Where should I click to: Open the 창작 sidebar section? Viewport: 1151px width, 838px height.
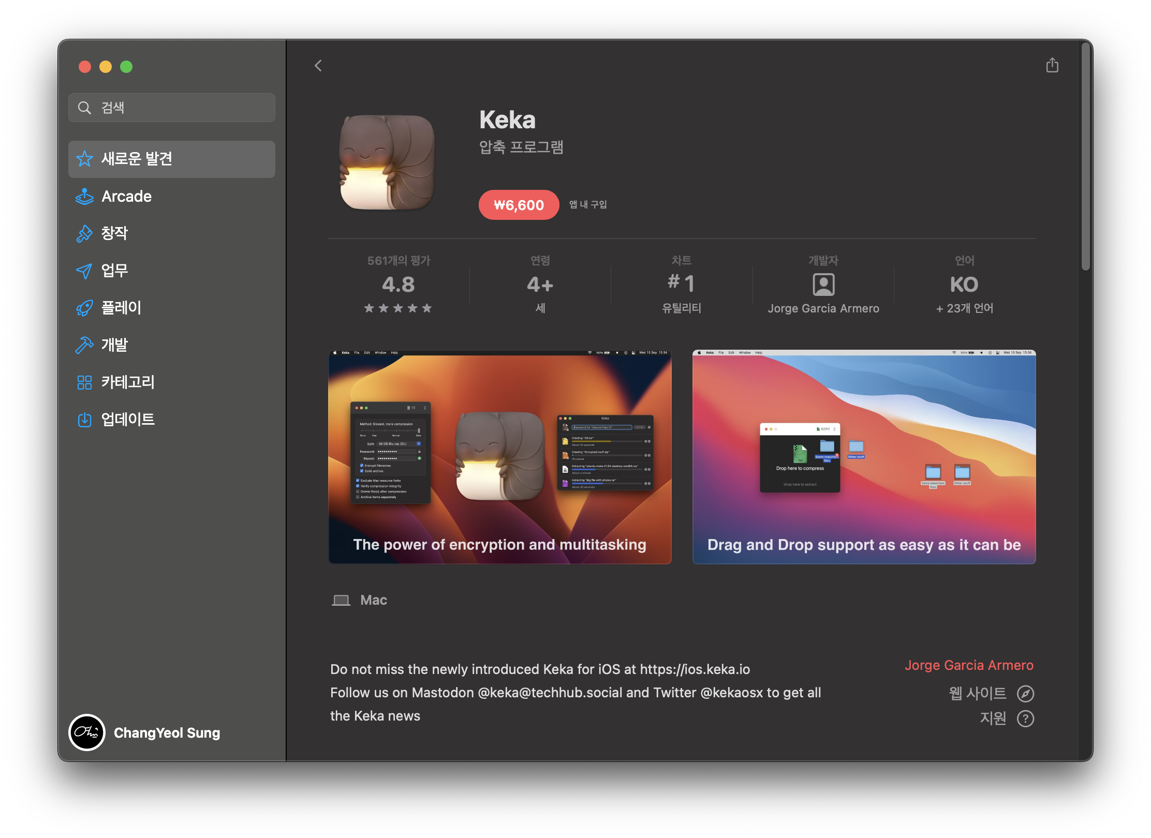tap(114, 233)
